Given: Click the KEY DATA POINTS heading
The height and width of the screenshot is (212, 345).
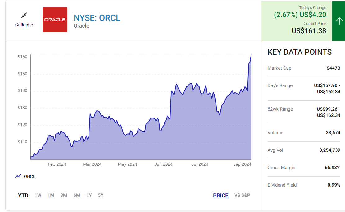Looking at the screenshot, I should (x=299, y=52).
